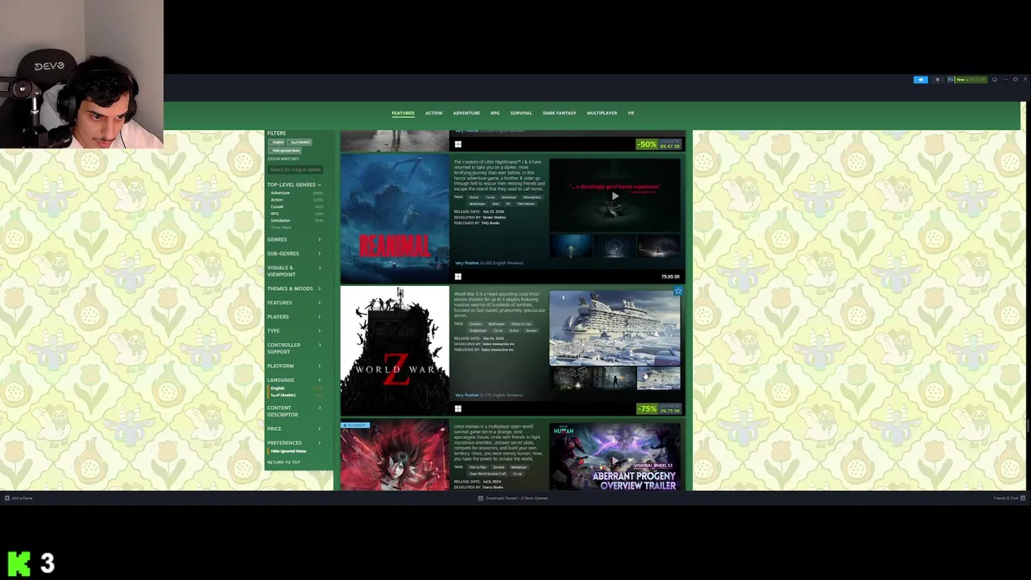Click the Add a Game button
Image resolution: width=1031 pixels, height=580 pixels.
[x=19, y=498]
